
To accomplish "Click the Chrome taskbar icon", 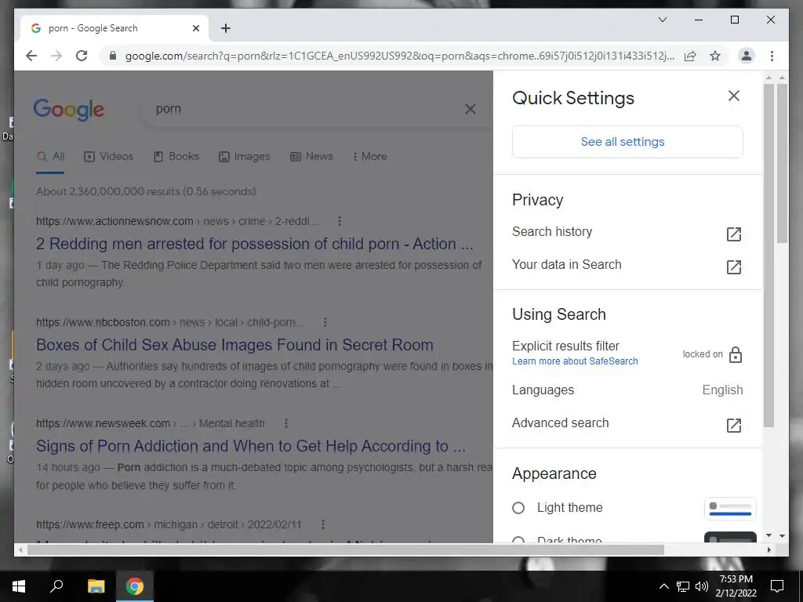I will tap(135, 586).
